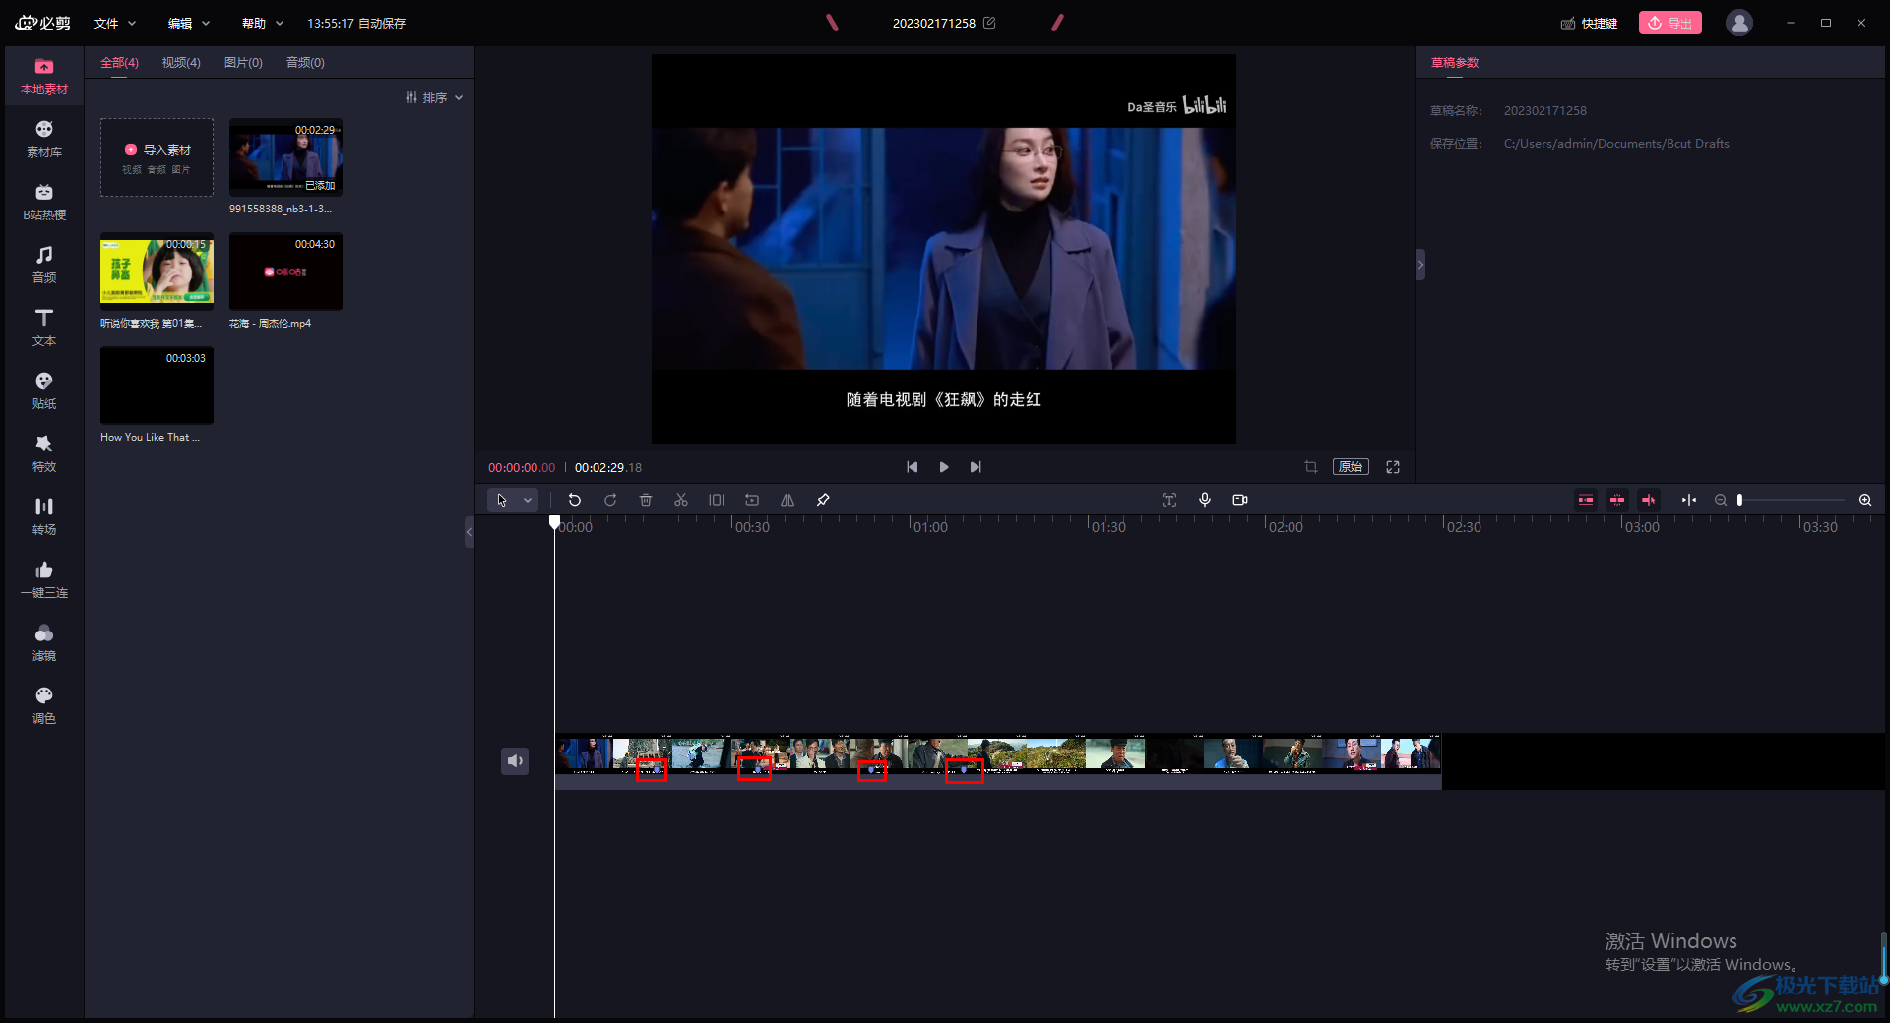1890x1023 pixels.
Task: Click the screen recording camera icon
Action: [x=1240, y=500]
